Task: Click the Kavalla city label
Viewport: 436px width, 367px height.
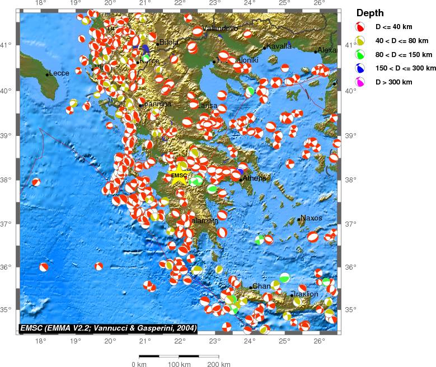Action: tap(279, 46)
